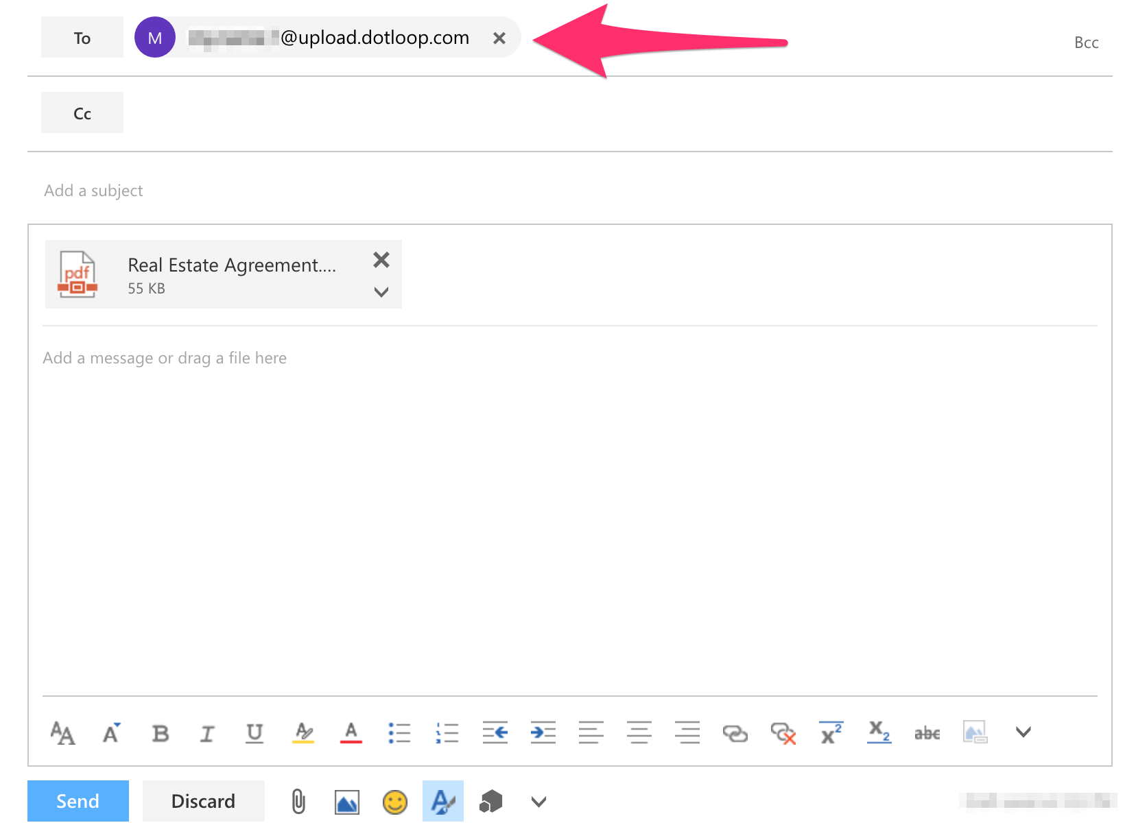Attach a file using the paperclip icon

click(x=298, y=801)
